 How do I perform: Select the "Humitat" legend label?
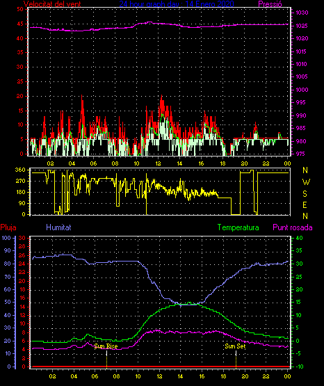coord(58,227)
